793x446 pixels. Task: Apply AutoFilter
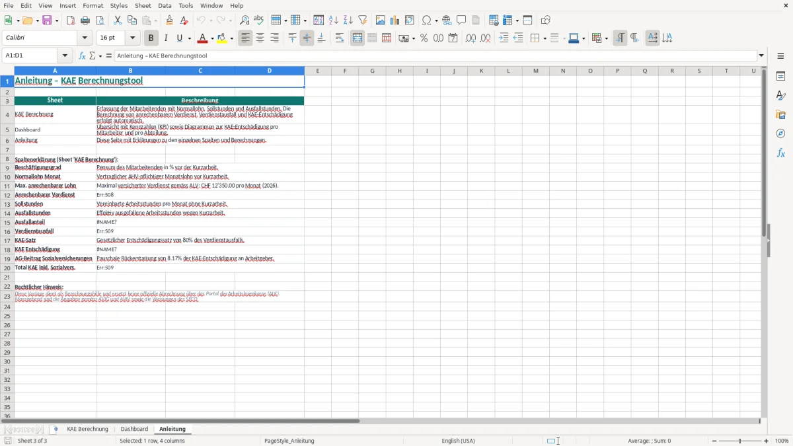tap(363, 20)
